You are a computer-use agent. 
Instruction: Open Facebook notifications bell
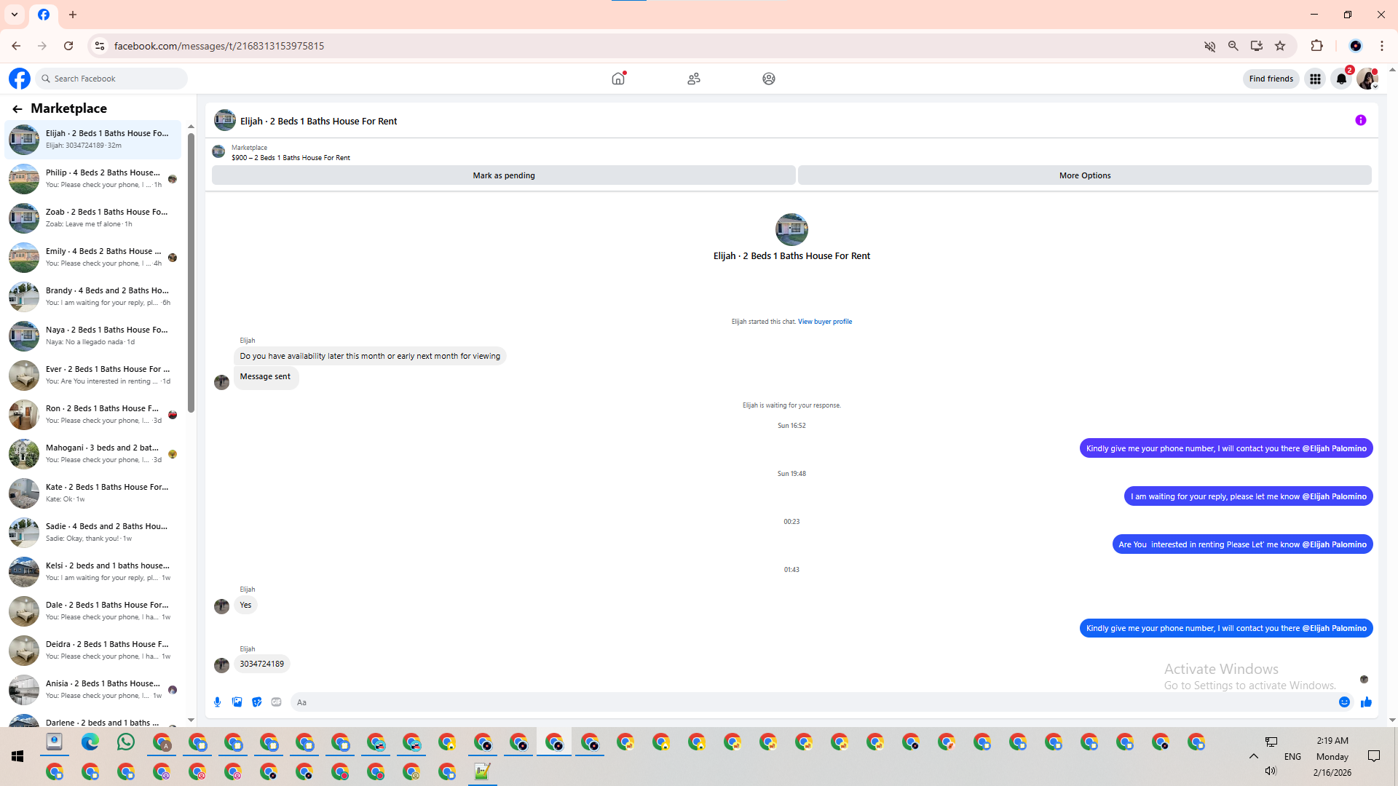pos(1340,79)
